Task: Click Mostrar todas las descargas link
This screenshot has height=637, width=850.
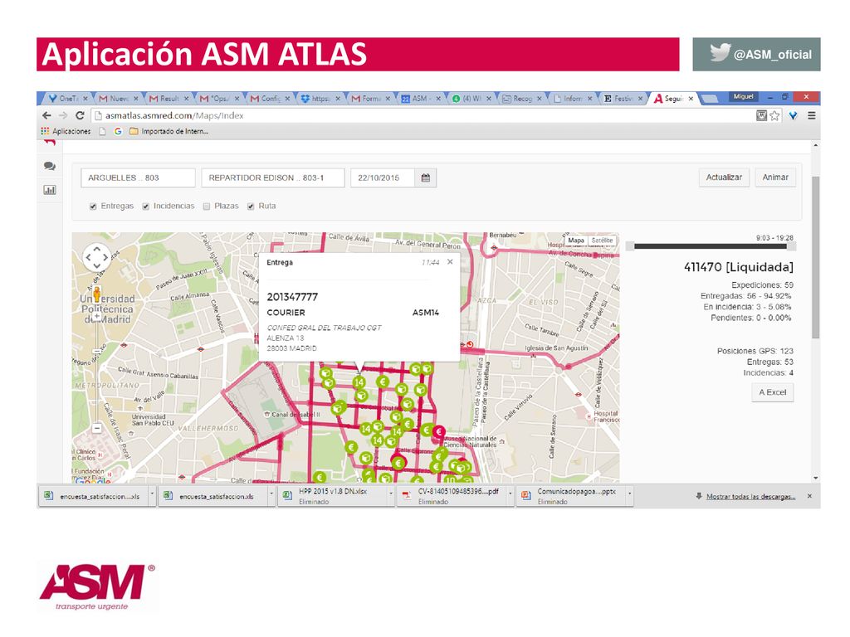Action: coord(750,497)
